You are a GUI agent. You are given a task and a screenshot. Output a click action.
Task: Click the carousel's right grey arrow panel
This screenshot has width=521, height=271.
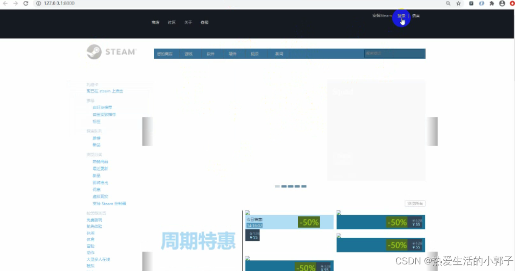432,132
